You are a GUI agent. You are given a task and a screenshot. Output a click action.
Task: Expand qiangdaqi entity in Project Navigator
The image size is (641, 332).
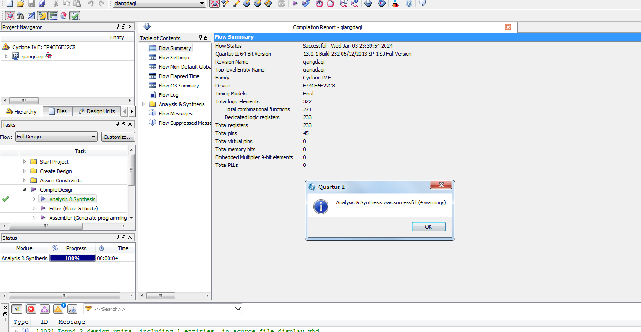(x=6, y=56)
